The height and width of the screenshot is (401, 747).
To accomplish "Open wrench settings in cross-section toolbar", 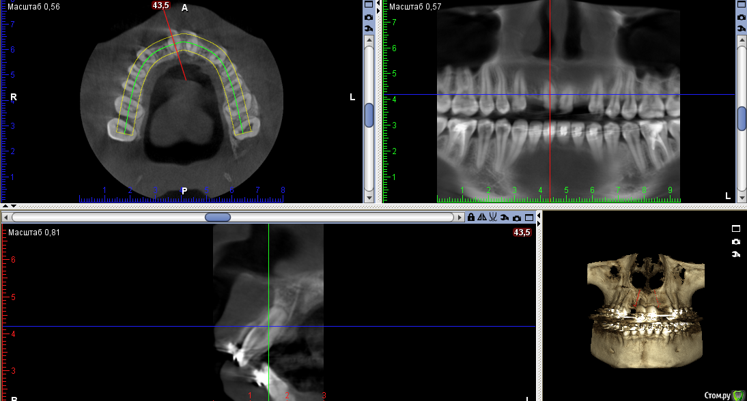I will [504, 217].
